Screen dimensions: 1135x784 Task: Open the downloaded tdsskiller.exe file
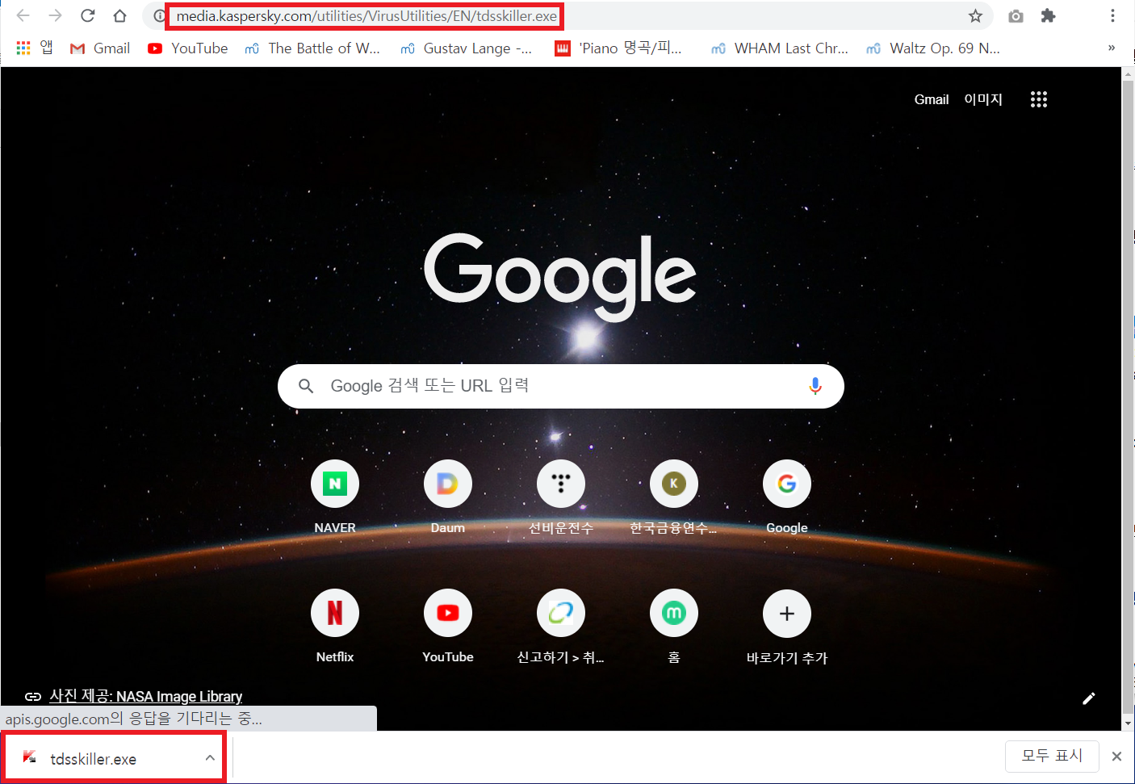coord(93,759)
